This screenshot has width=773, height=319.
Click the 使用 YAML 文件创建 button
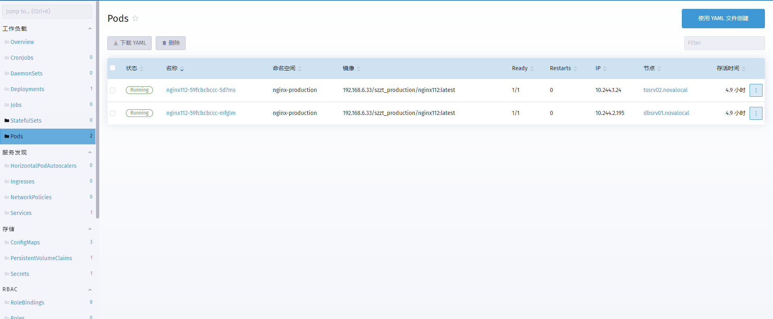pyautogui.click(x=723, y=19)
